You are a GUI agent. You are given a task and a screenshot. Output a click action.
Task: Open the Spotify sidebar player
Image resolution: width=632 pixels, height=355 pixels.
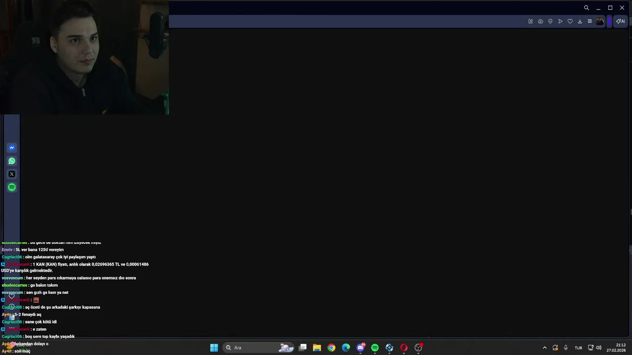click(12, 187)
